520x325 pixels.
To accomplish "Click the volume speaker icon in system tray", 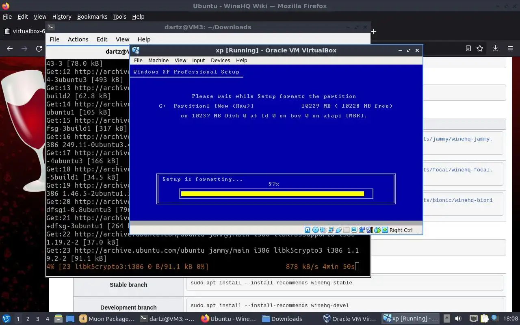I will [x=458, y=319].
